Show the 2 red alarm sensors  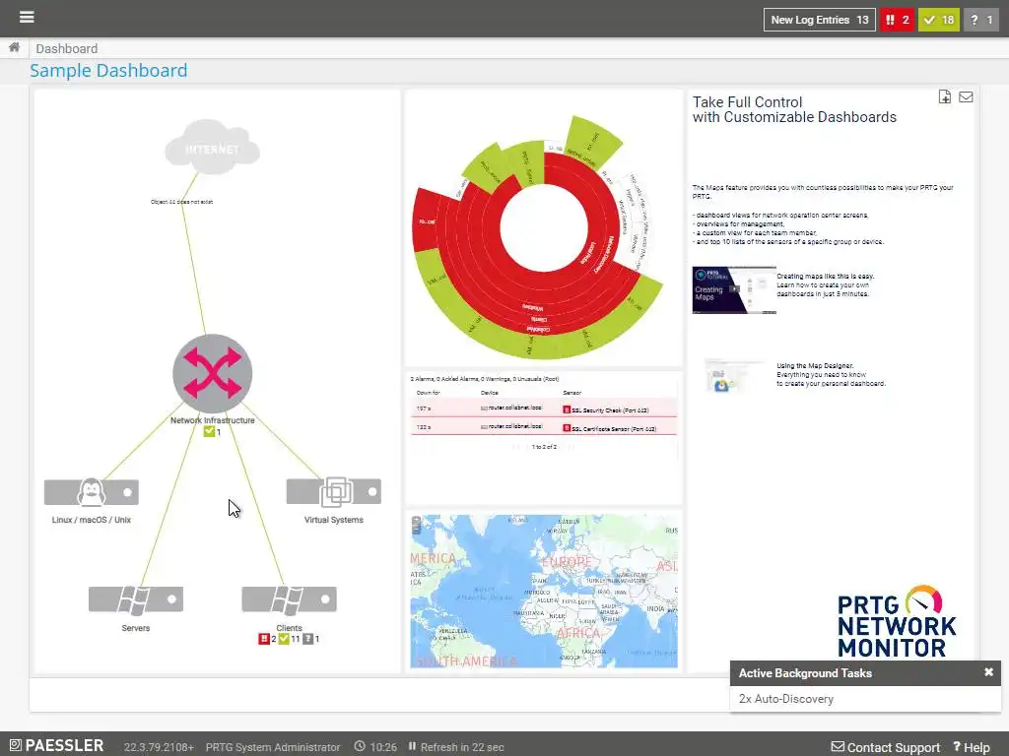[x=897, y=20]
